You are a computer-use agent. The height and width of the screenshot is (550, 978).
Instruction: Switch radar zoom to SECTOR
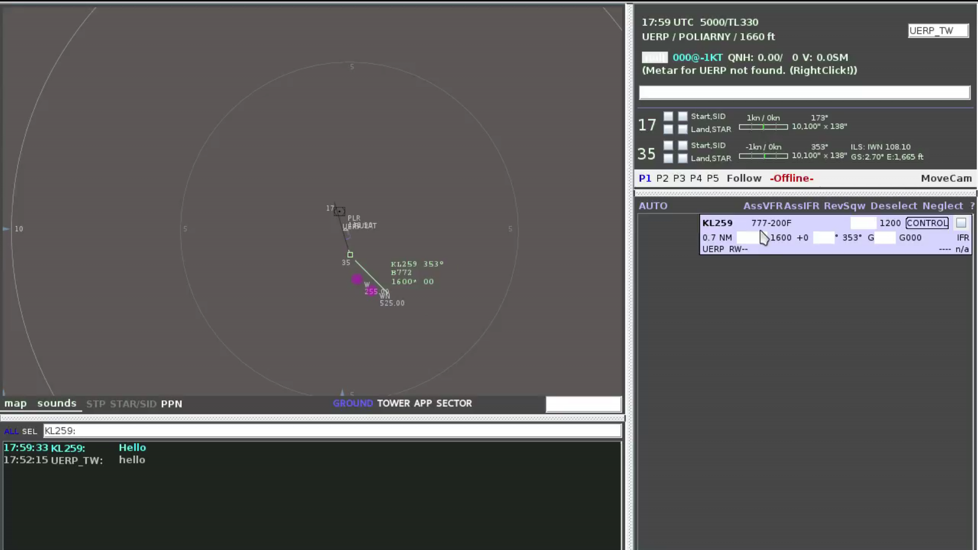[x=454, y=403]
